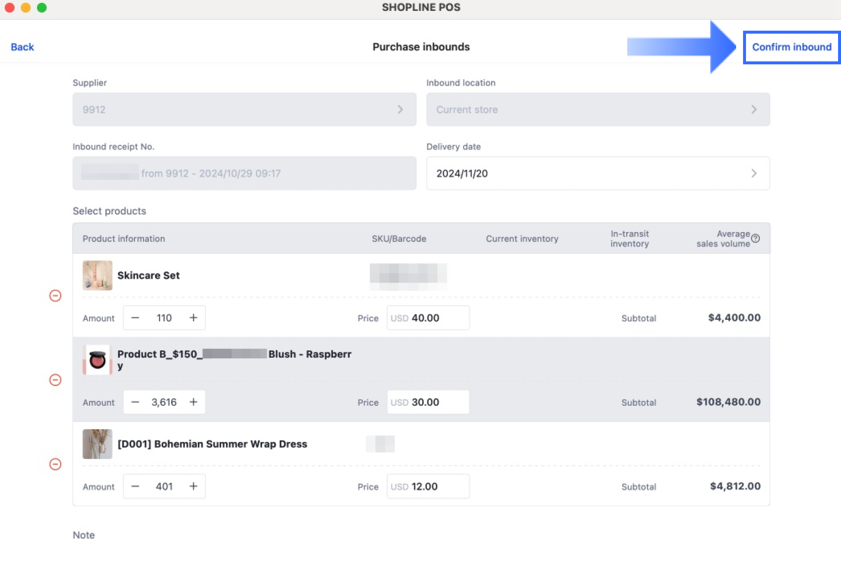The height and width of the screenshot is (584, 841).
Task: Click Confirm inbound button
Action: click(x=792, y=47)
